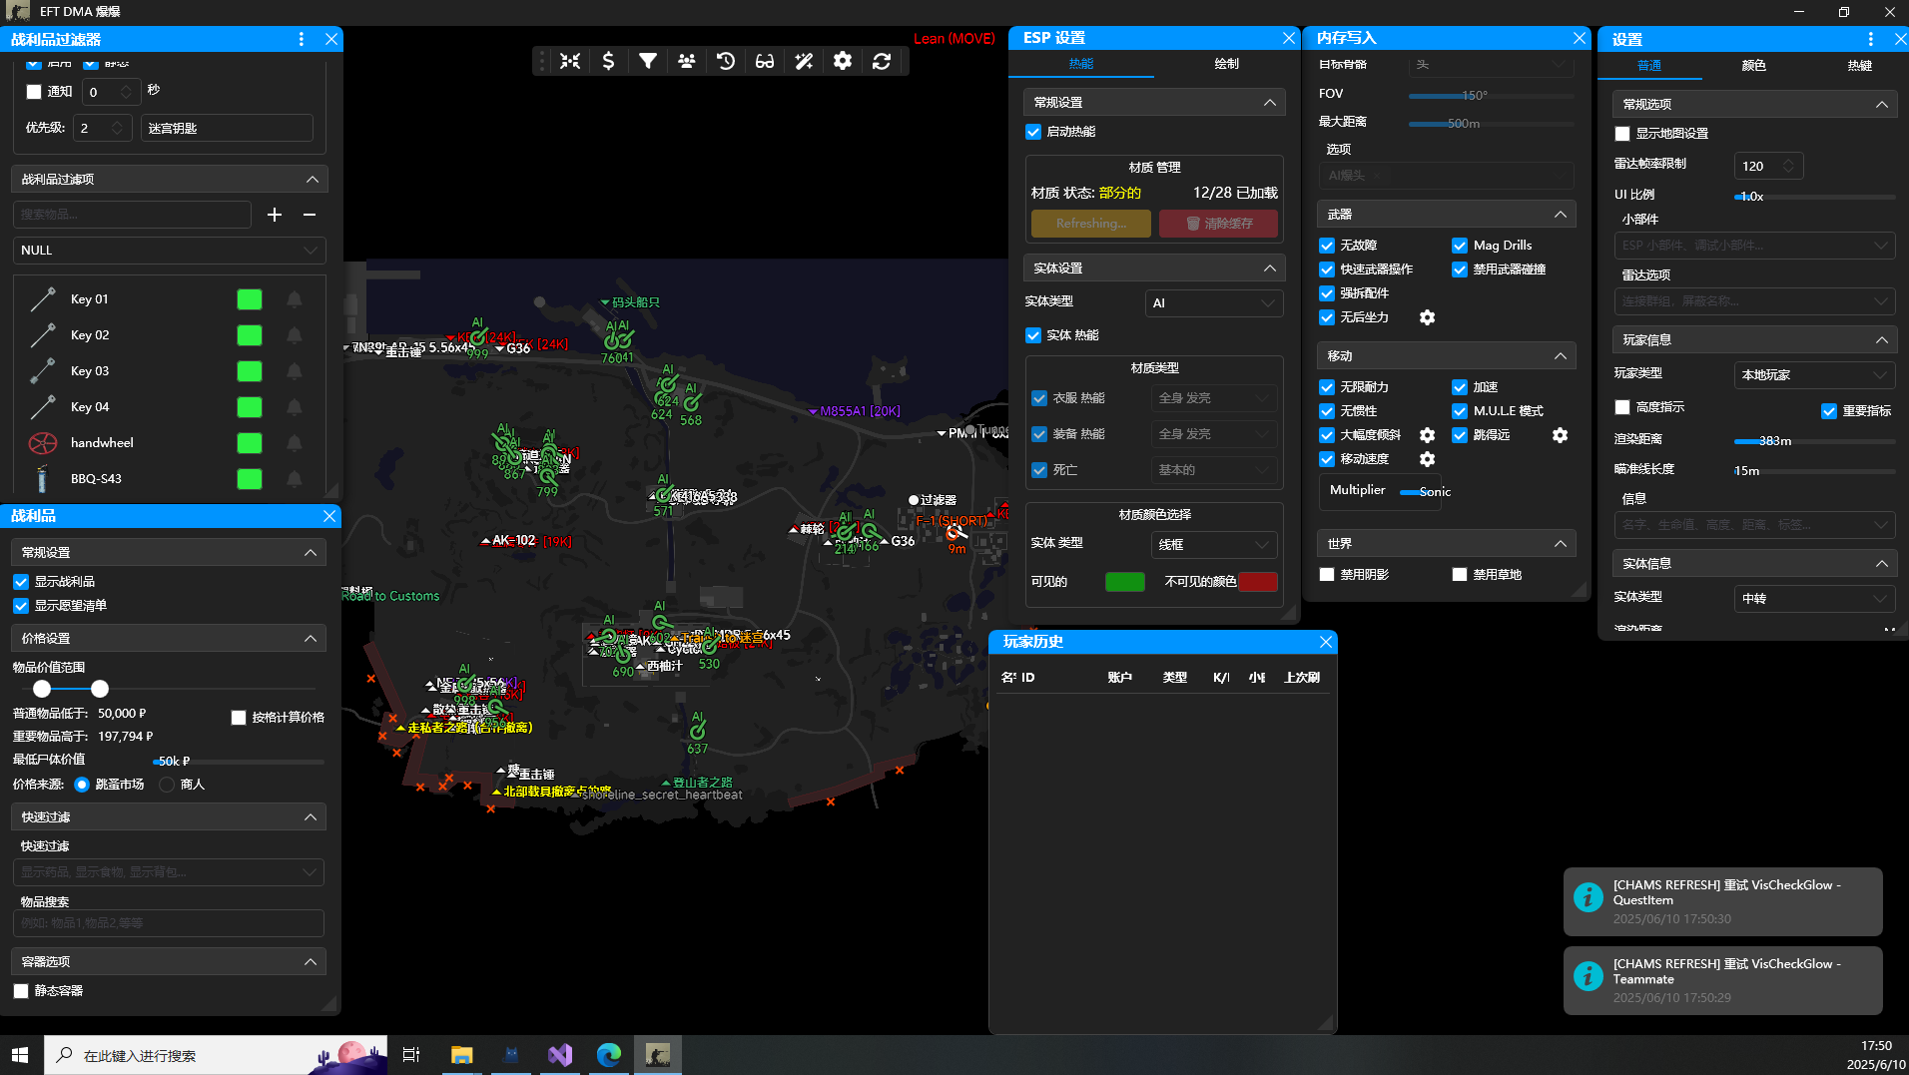Open settings gear icon in map toolbar
The image size is (1909, 1075).
pyautogui.click(x=843, y=61)
